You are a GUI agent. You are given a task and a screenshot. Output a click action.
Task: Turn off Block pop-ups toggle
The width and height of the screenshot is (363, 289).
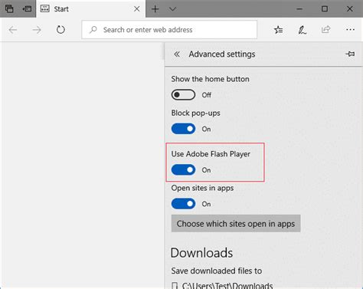[x=183, y=129]
